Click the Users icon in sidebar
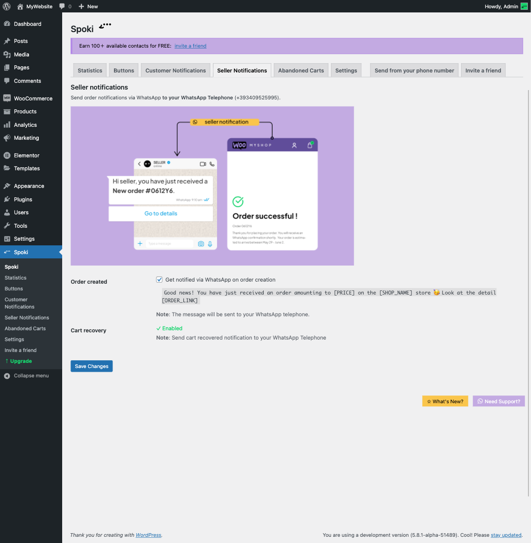The width and height of the screenshot is (531, 543). point(7,212)
